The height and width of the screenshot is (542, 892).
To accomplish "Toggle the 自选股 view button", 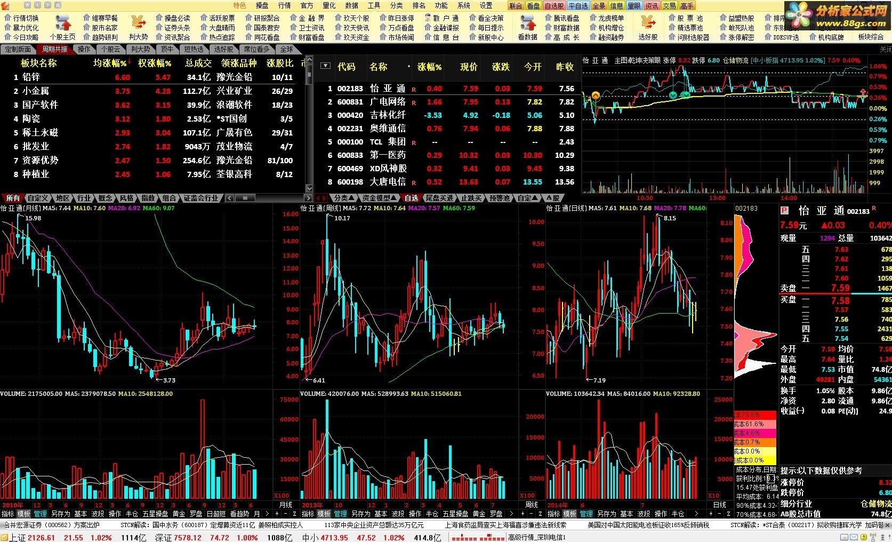I will [554, 6].
